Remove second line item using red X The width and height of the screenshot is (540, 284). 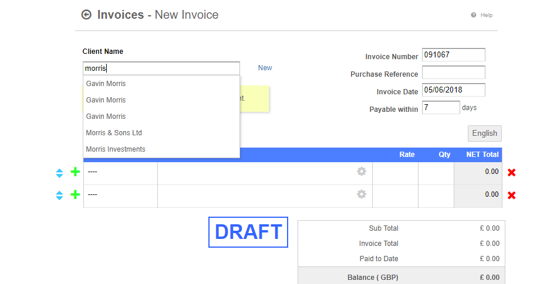coord(511,195)
